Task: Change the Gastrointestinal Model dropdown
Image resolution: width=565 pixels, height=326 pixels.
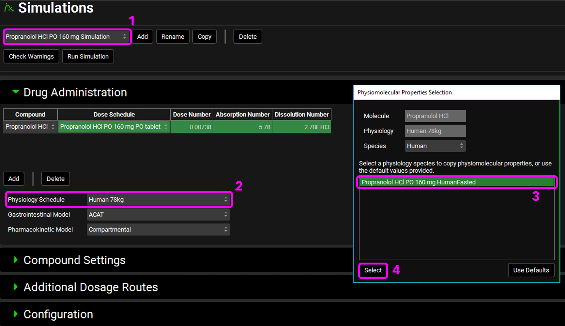Action: click(158, 215)
